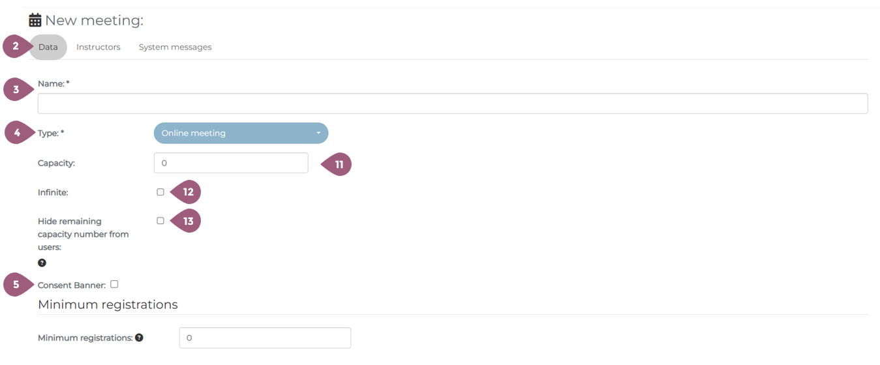
Task: Go to the System messages tab
Action: coord(175,47)
